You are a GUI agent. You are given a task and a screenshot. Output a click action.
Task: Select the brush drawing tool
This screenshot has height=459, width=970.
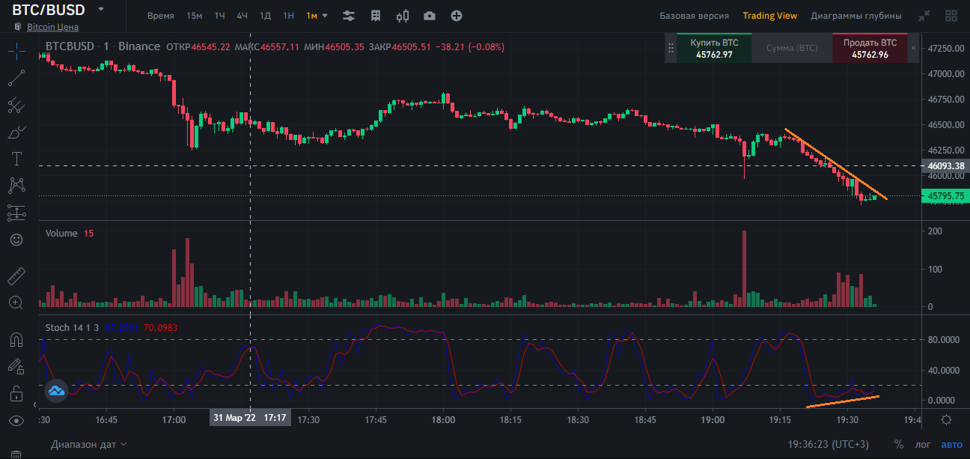point(16,132)
